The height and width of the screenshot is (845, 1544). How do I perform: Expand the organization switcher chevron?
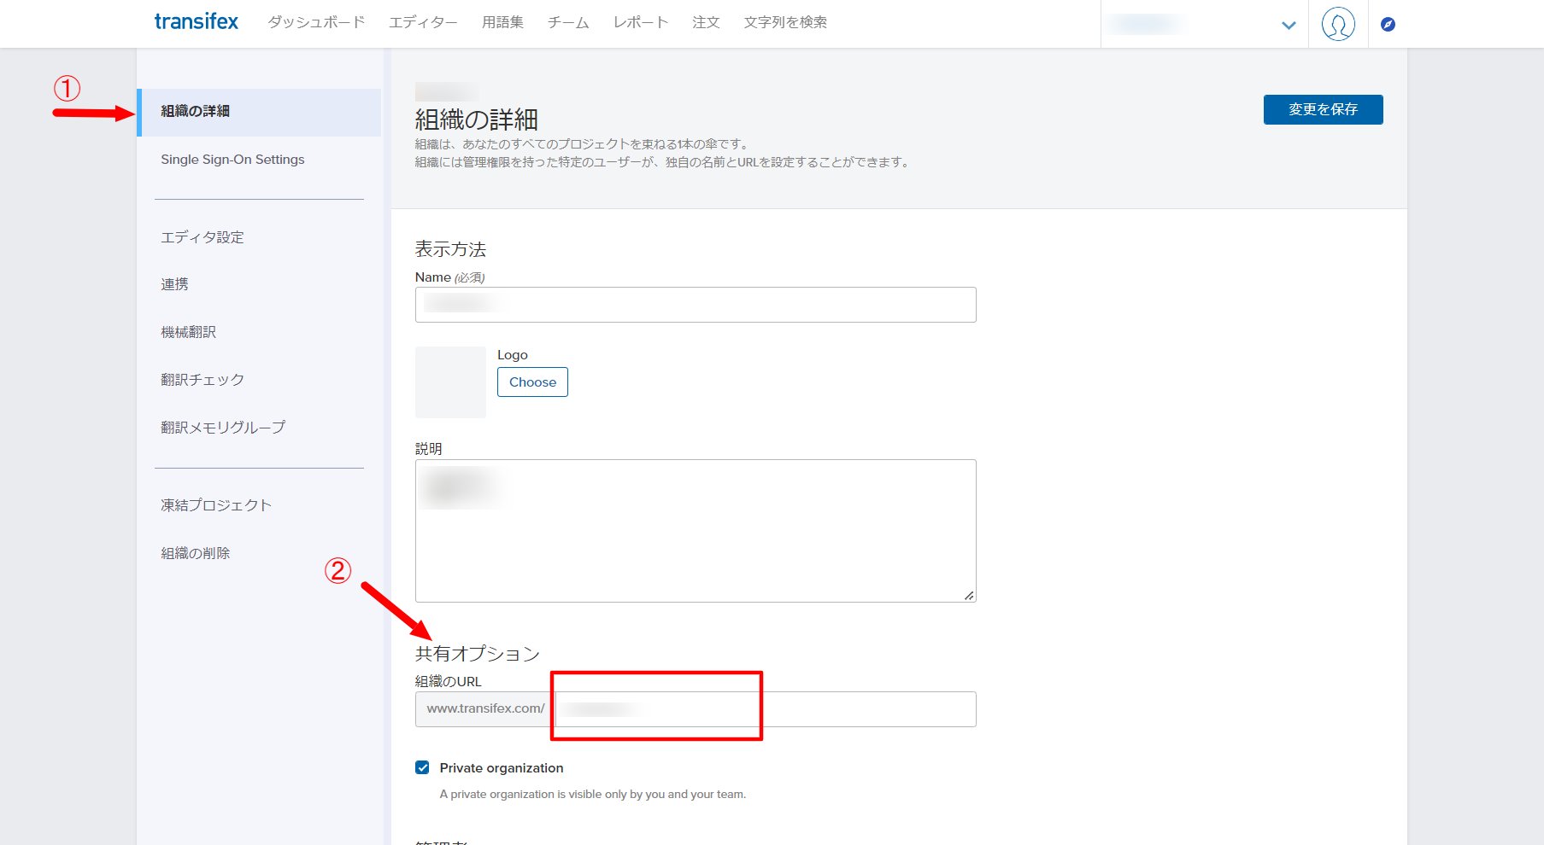[1289, 26]
